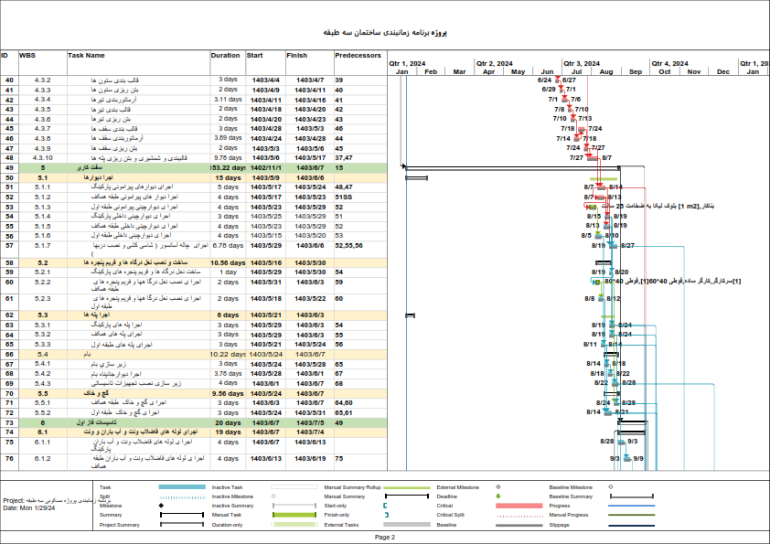The image size is (770, 544).
Task: Click the Aug month label in the timescale
Action: [605, 71]
